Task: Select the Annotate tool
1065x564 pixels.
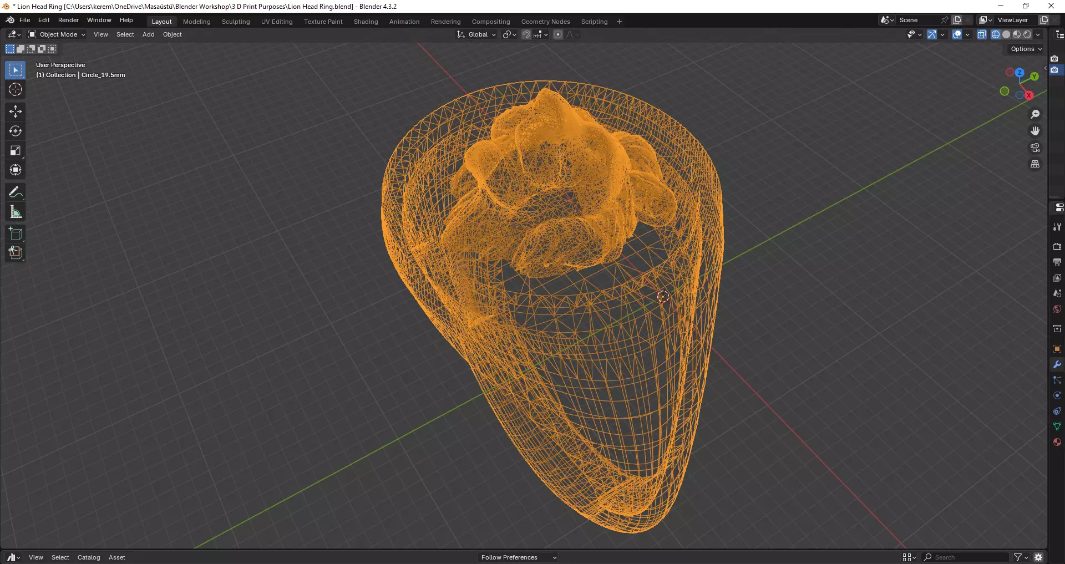Action: point(16,192)
